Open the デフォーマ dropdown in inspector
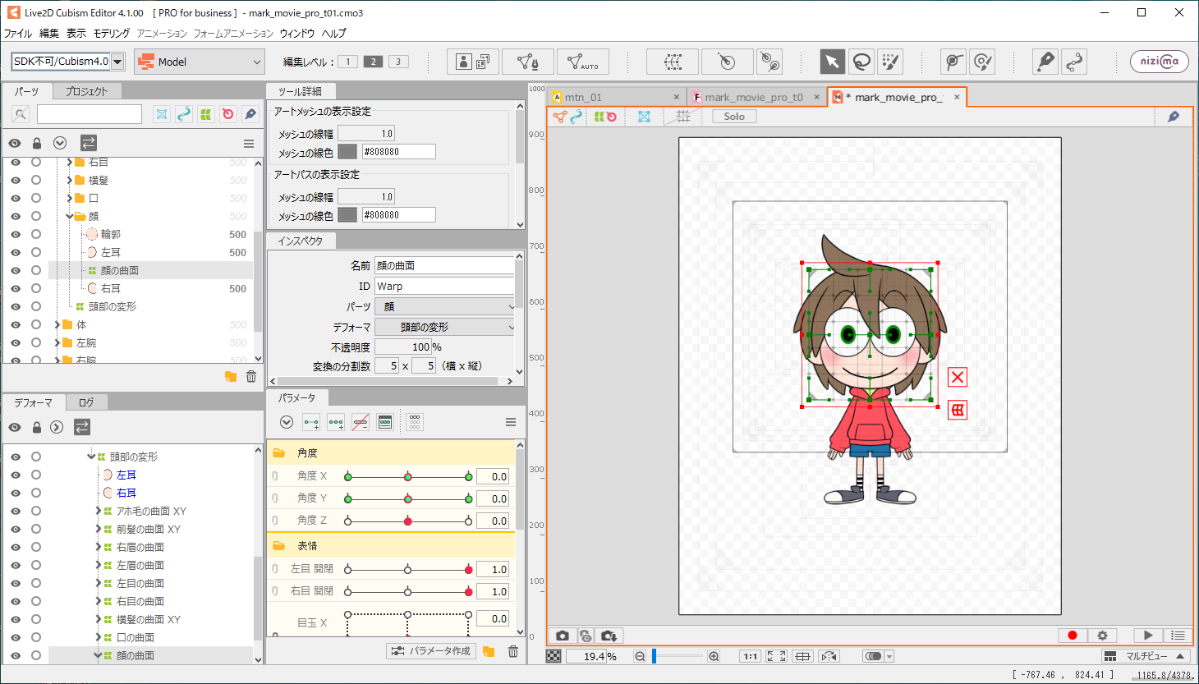This screenshot has height=684, width=1199. click(444, 327)
